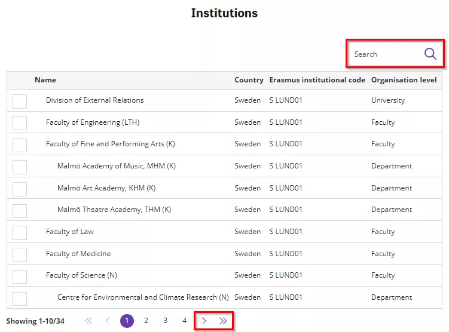Select the Faculty of Law checkbox

pos(20,233)
